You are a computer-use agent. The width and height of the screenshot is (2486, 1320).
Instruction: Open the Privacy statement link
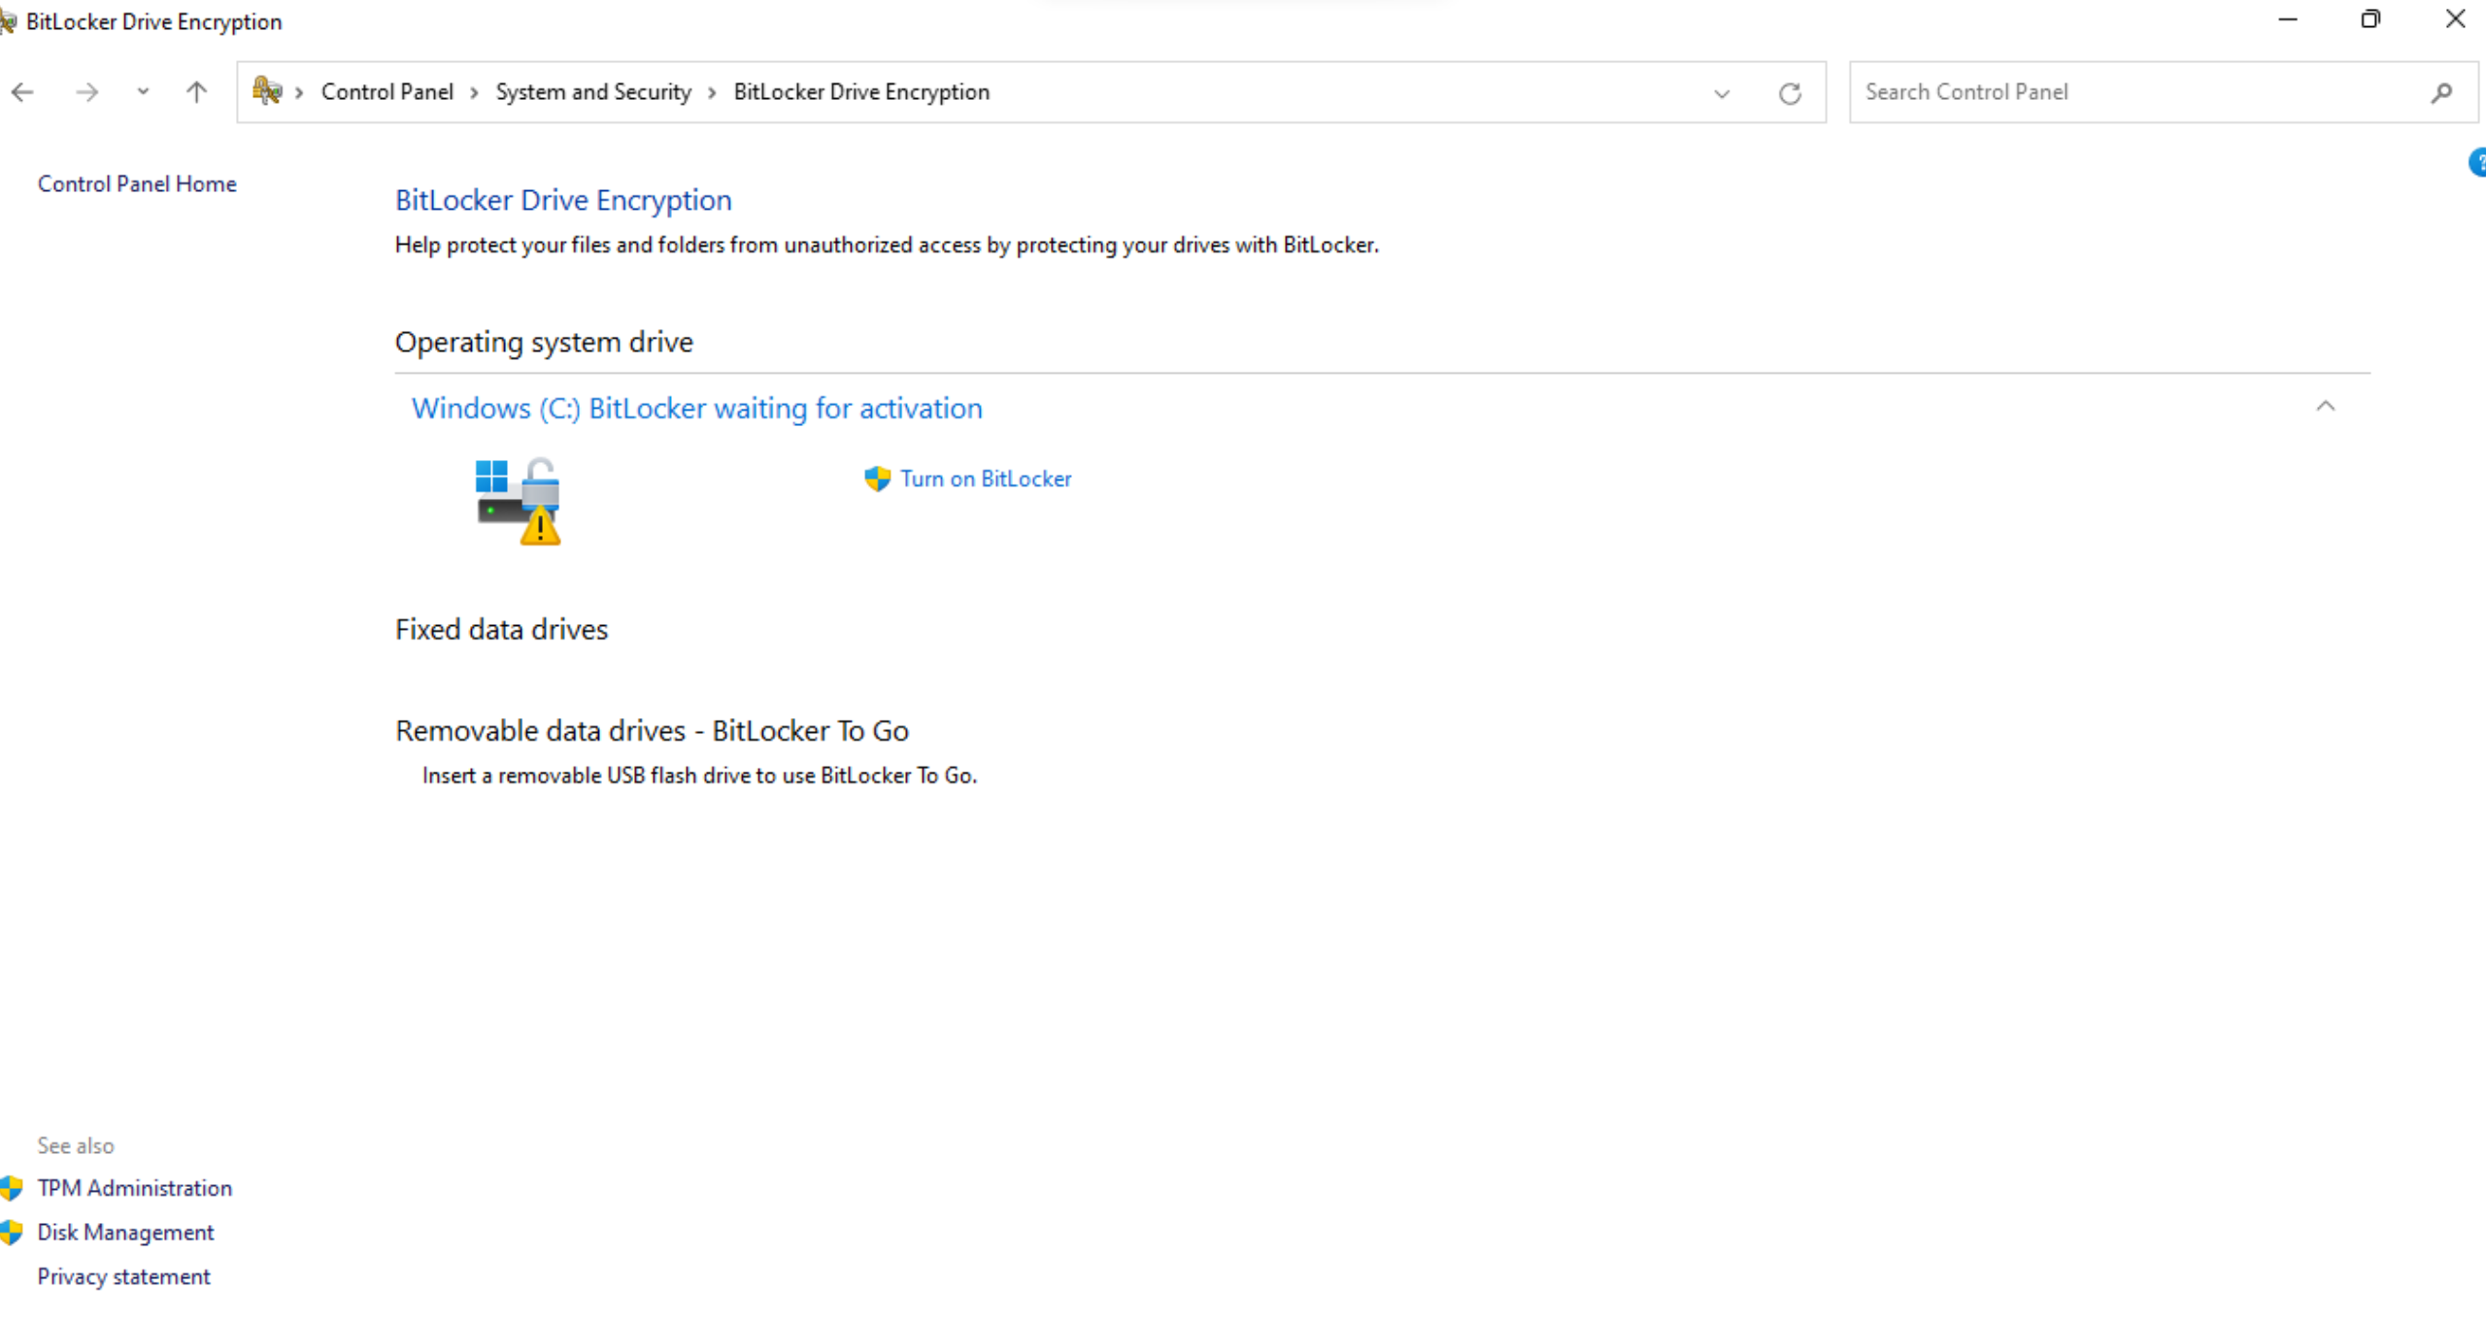point(123,1276)
